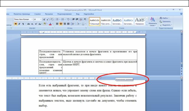This screenshot has width=189, height=111.
Task: Toggle show paragraph marks (¶)
Action: 85,19
